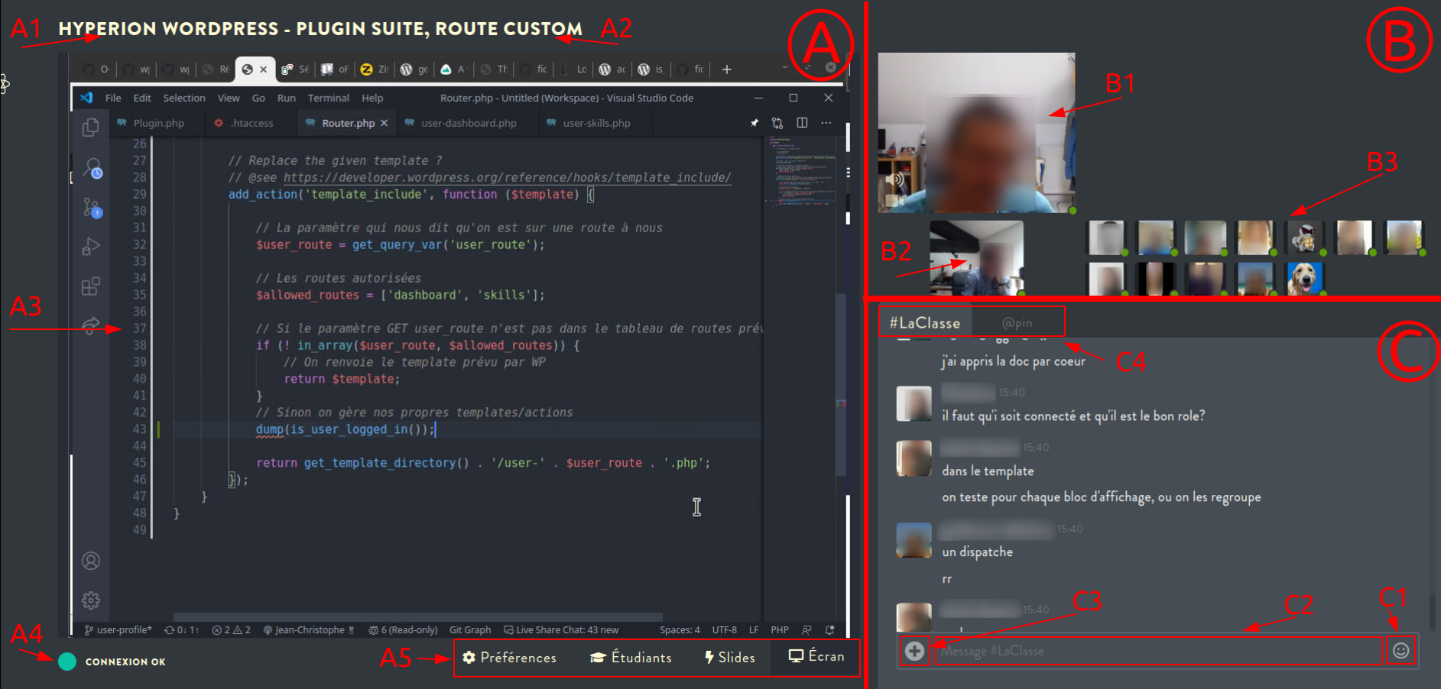Close the active browser tab
This screenshot has height=689, width=1441.
pos(264,70)
